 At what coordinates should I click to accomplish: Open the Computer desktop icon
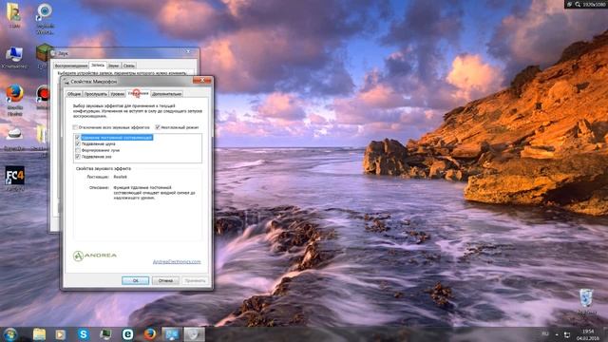click(x=15, y=58)
